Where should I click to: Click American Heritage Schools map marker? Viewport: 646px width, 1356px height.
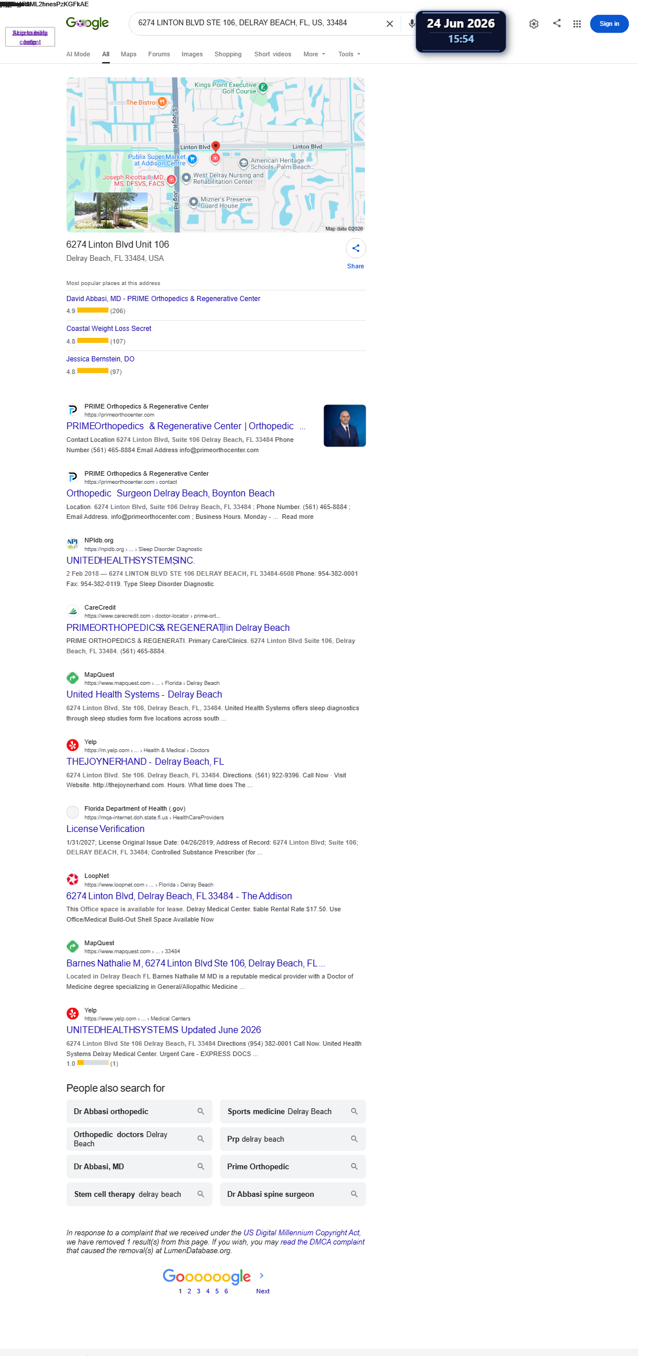[244, 163]
